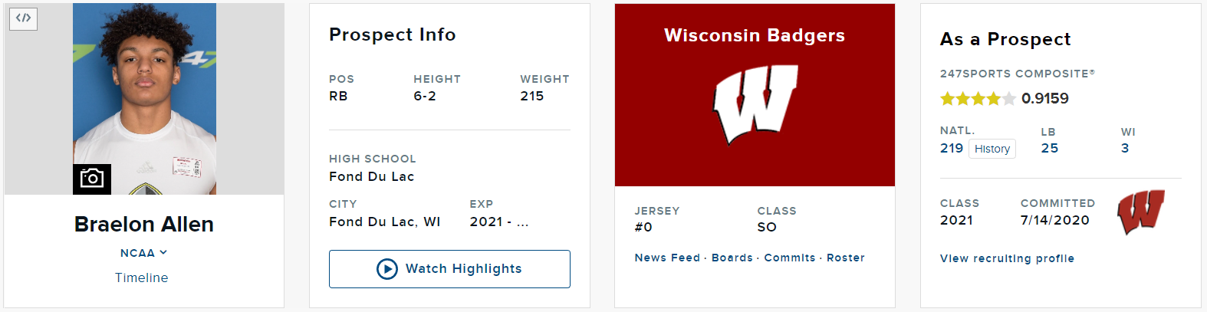Expand the NCAA dropdown chevron

[x=163, y=252]
